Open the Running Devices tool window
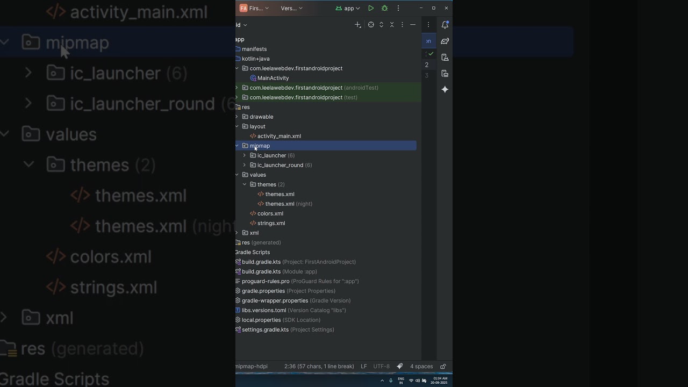The height and width of the screenshot is (387, 688). [445, 73]
